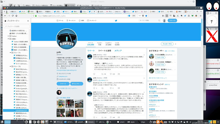Click the retweet icon on the third tweet

click(102, 117)
